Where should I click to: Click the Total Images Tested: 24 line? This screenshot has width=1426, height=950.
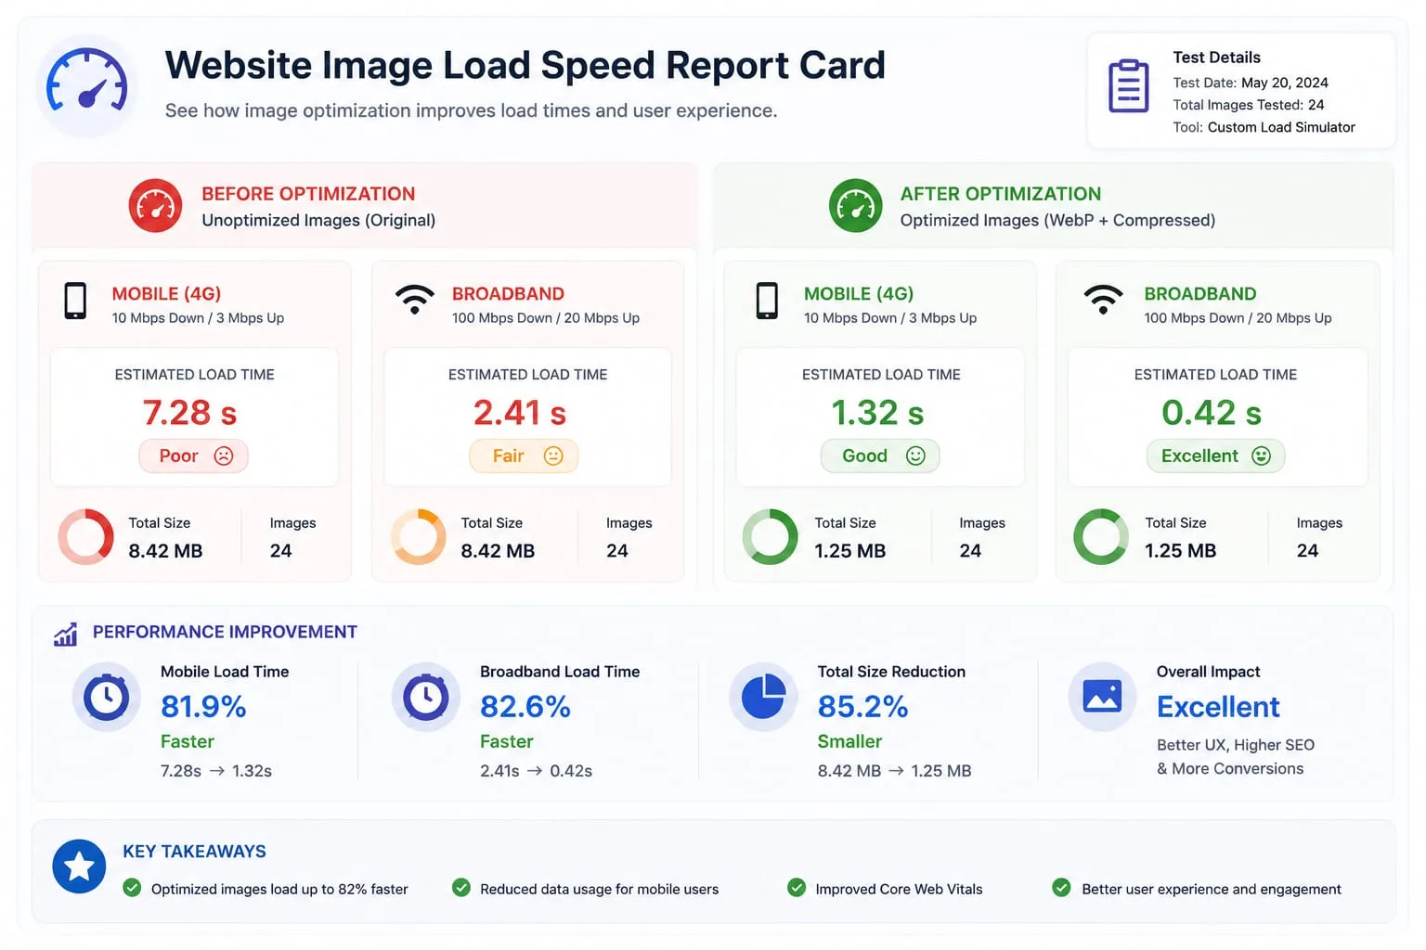[x=1249, y=105]
